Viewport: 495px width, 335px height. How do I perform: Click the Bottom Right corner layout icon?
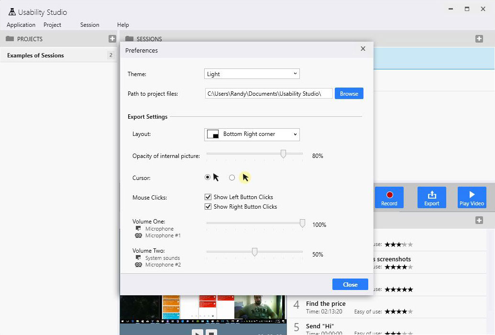213,134
